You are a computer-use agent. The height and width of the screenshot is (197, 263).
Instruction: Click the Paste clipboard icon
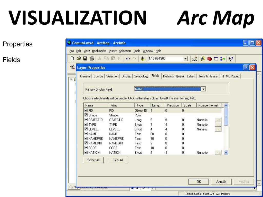pos(113,58)
